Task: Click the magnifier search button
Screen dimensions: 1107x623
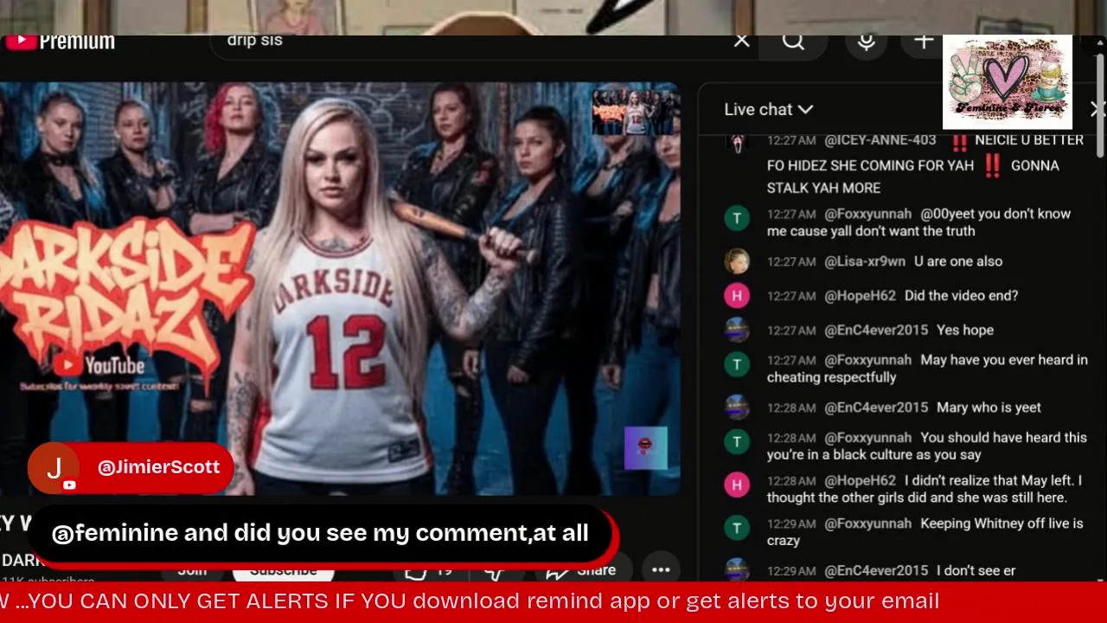Action: pyautogui.click(x=793, y=41)
